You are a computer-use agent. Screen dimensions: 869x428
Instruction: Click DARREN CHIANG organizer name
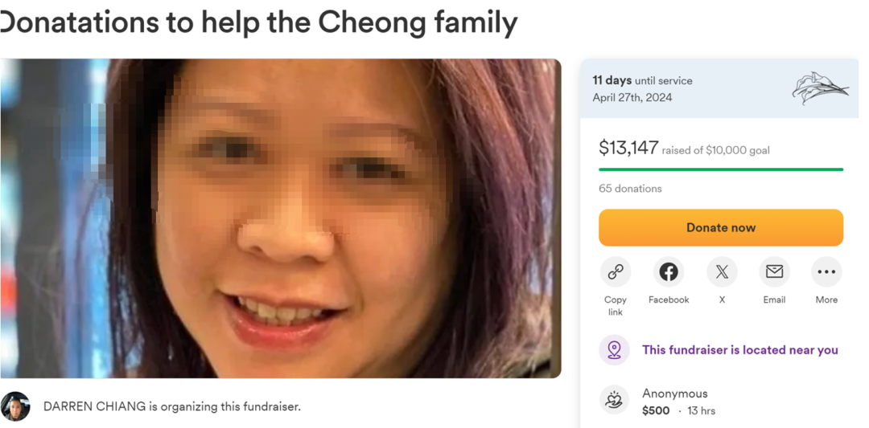coord(95,407)
